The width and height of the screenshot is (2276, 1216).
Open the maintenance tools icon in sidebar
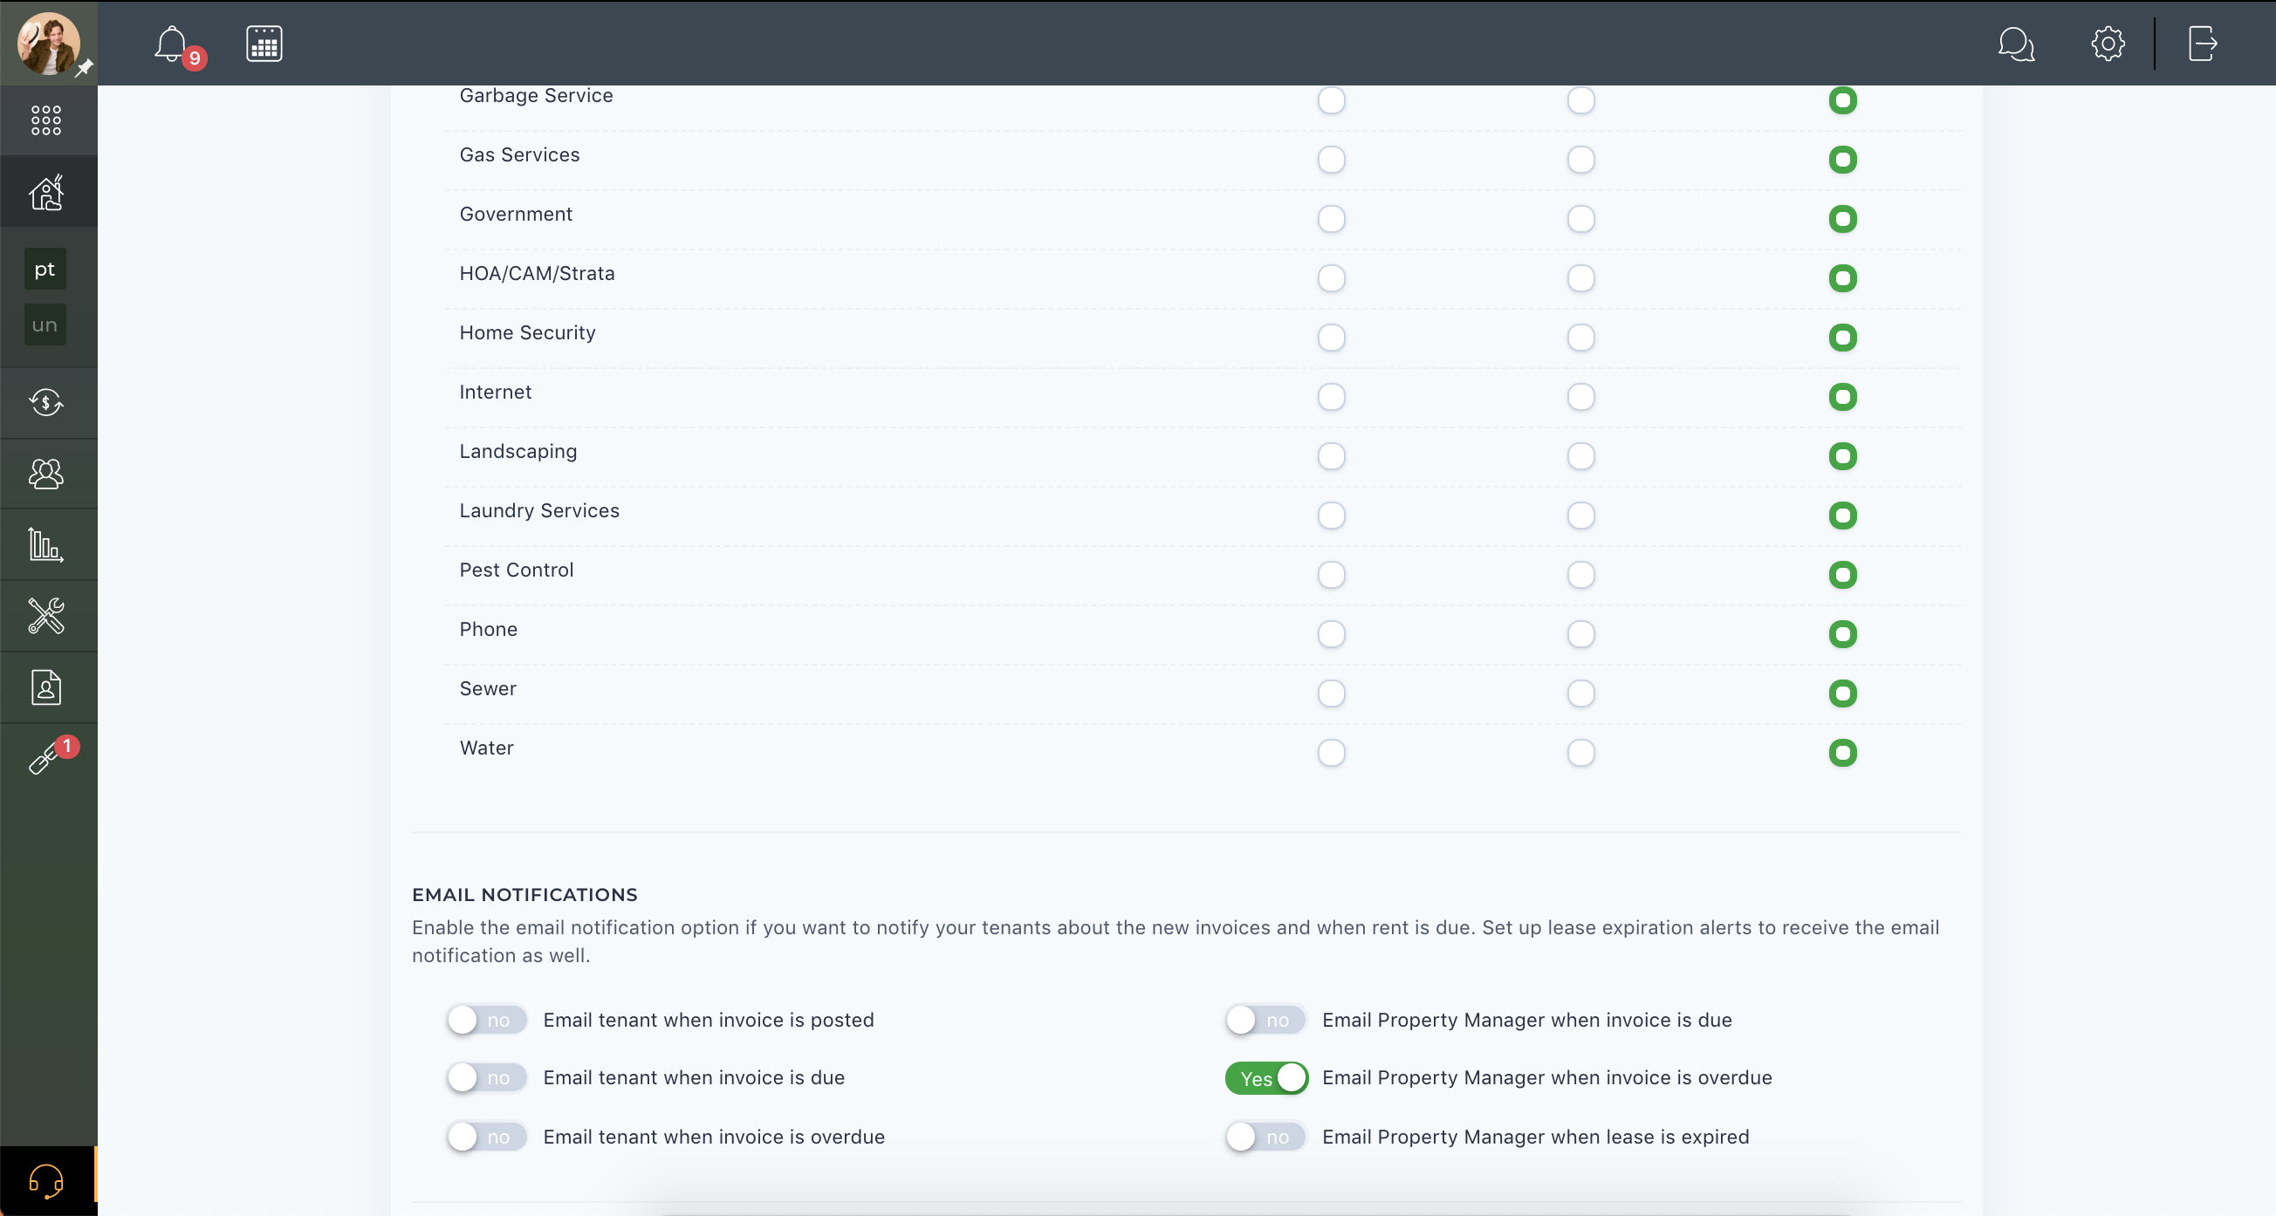[x=46, y=617]
